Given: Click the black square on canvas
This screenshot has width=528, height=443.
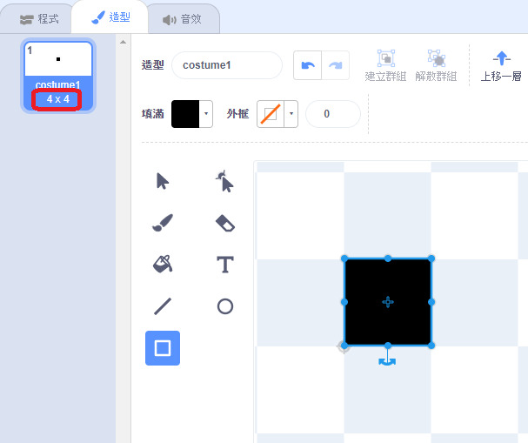Looking at the screenshot, I should pos(388,302).
